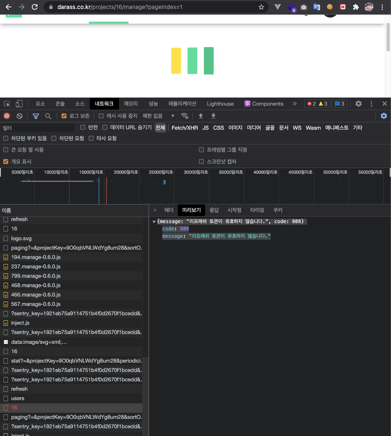This screenshot has width=391, height=436.
Task: Select the failed red 16 request
Action: pyautogui.click(x=71, y=408)
